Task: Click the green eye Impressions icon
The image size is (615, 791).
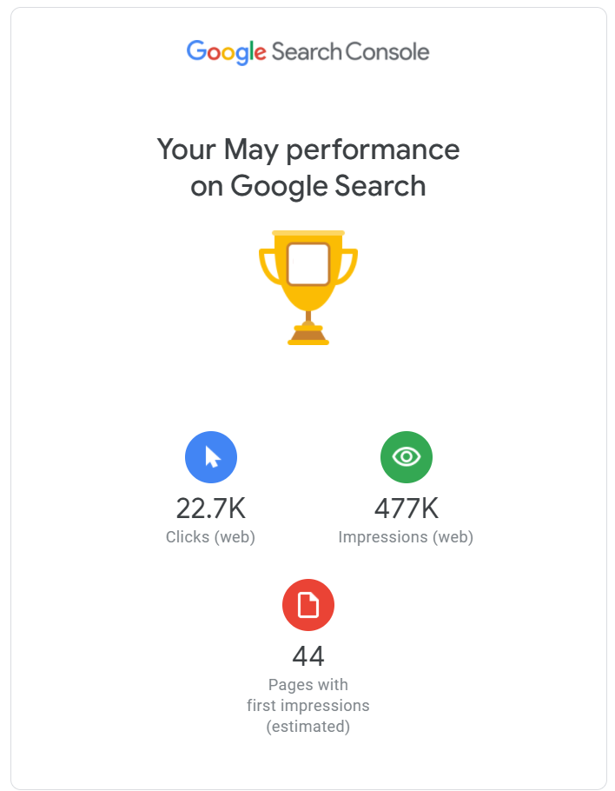Action: 407,457
